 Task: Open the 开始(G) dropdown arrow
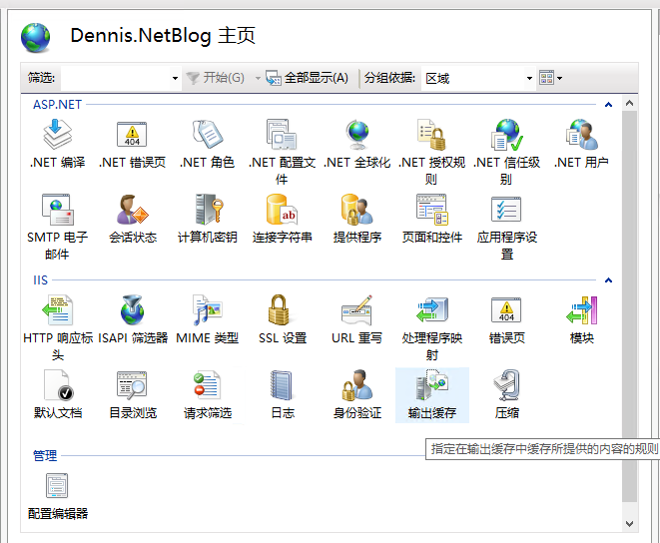(258, 78)
